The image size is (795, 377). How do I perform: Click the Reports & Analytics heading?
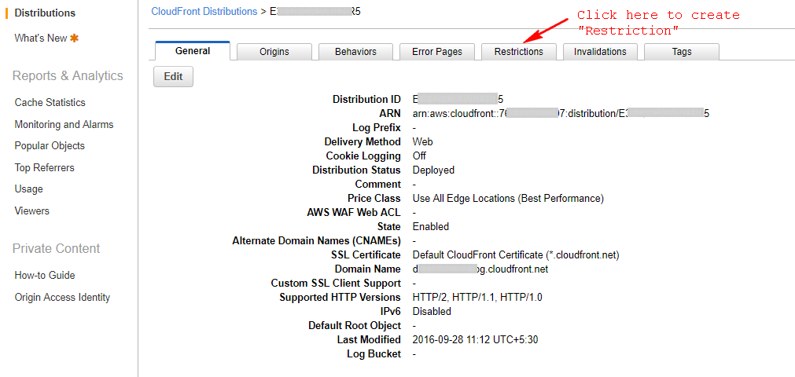tap(68, 76)
